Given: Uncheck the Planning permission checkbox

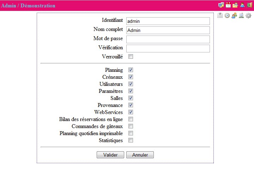Looking at the screenshot, I should 131,70.
